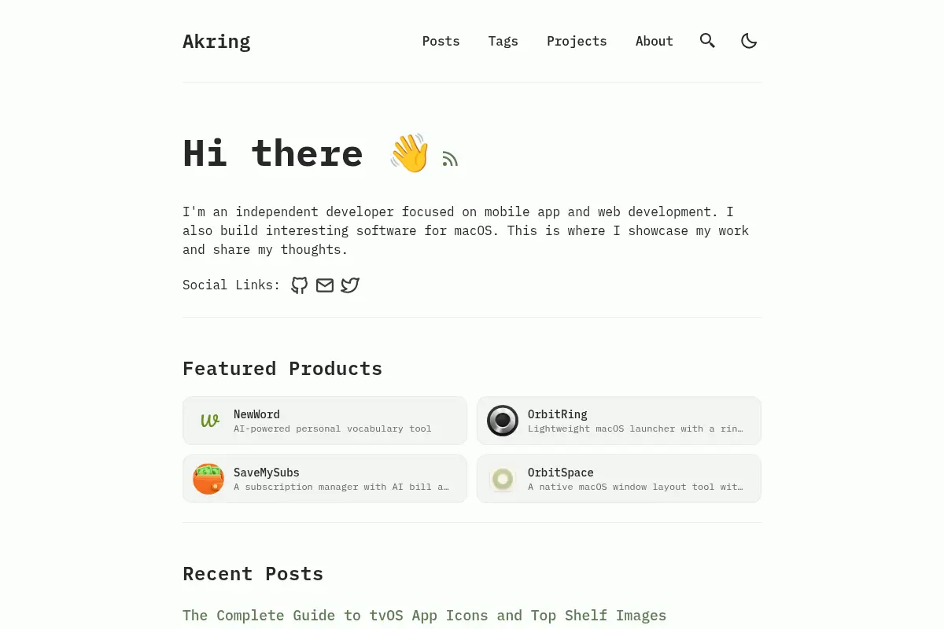Click the Akring site title
The image size is (944, 629).
pos(216,41)
